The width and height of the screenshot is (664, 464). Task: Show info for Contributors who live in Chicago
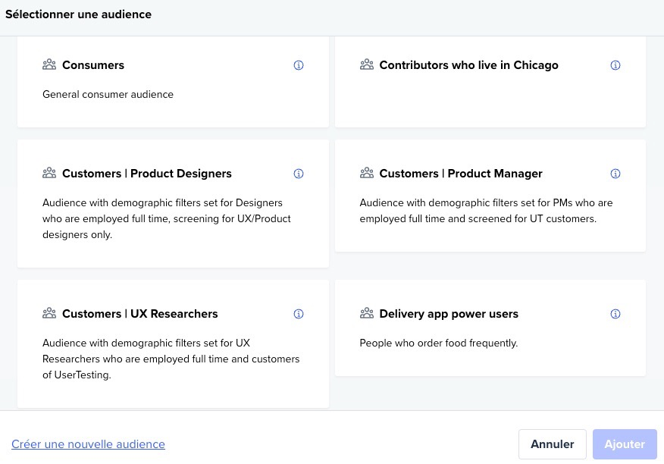coord(615,65)
